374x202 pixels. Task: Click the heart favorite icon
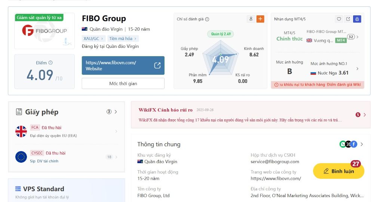coord(339,19)
